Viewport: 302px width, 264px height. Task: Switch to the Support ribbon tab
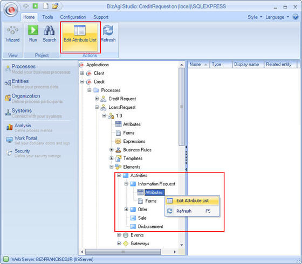(x=101, y=17)
